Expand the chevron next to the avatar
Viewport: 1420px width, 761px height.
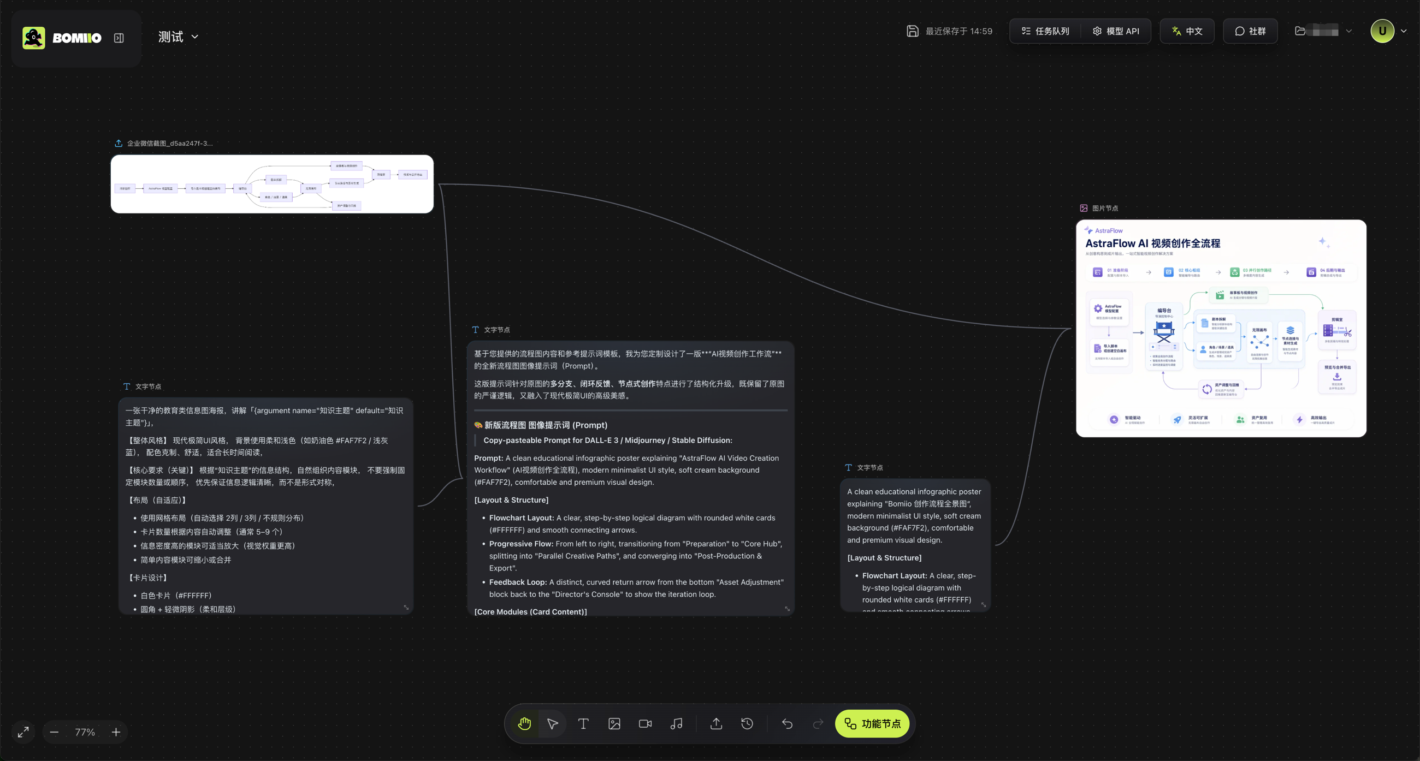coord(1404,31)
